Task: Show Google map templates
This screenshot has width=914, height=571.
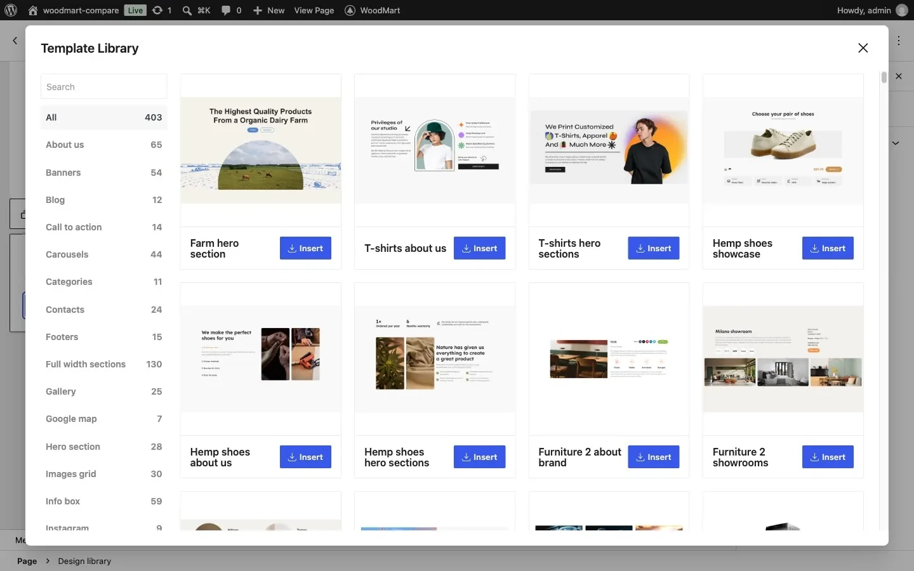Action: point(103,419)
